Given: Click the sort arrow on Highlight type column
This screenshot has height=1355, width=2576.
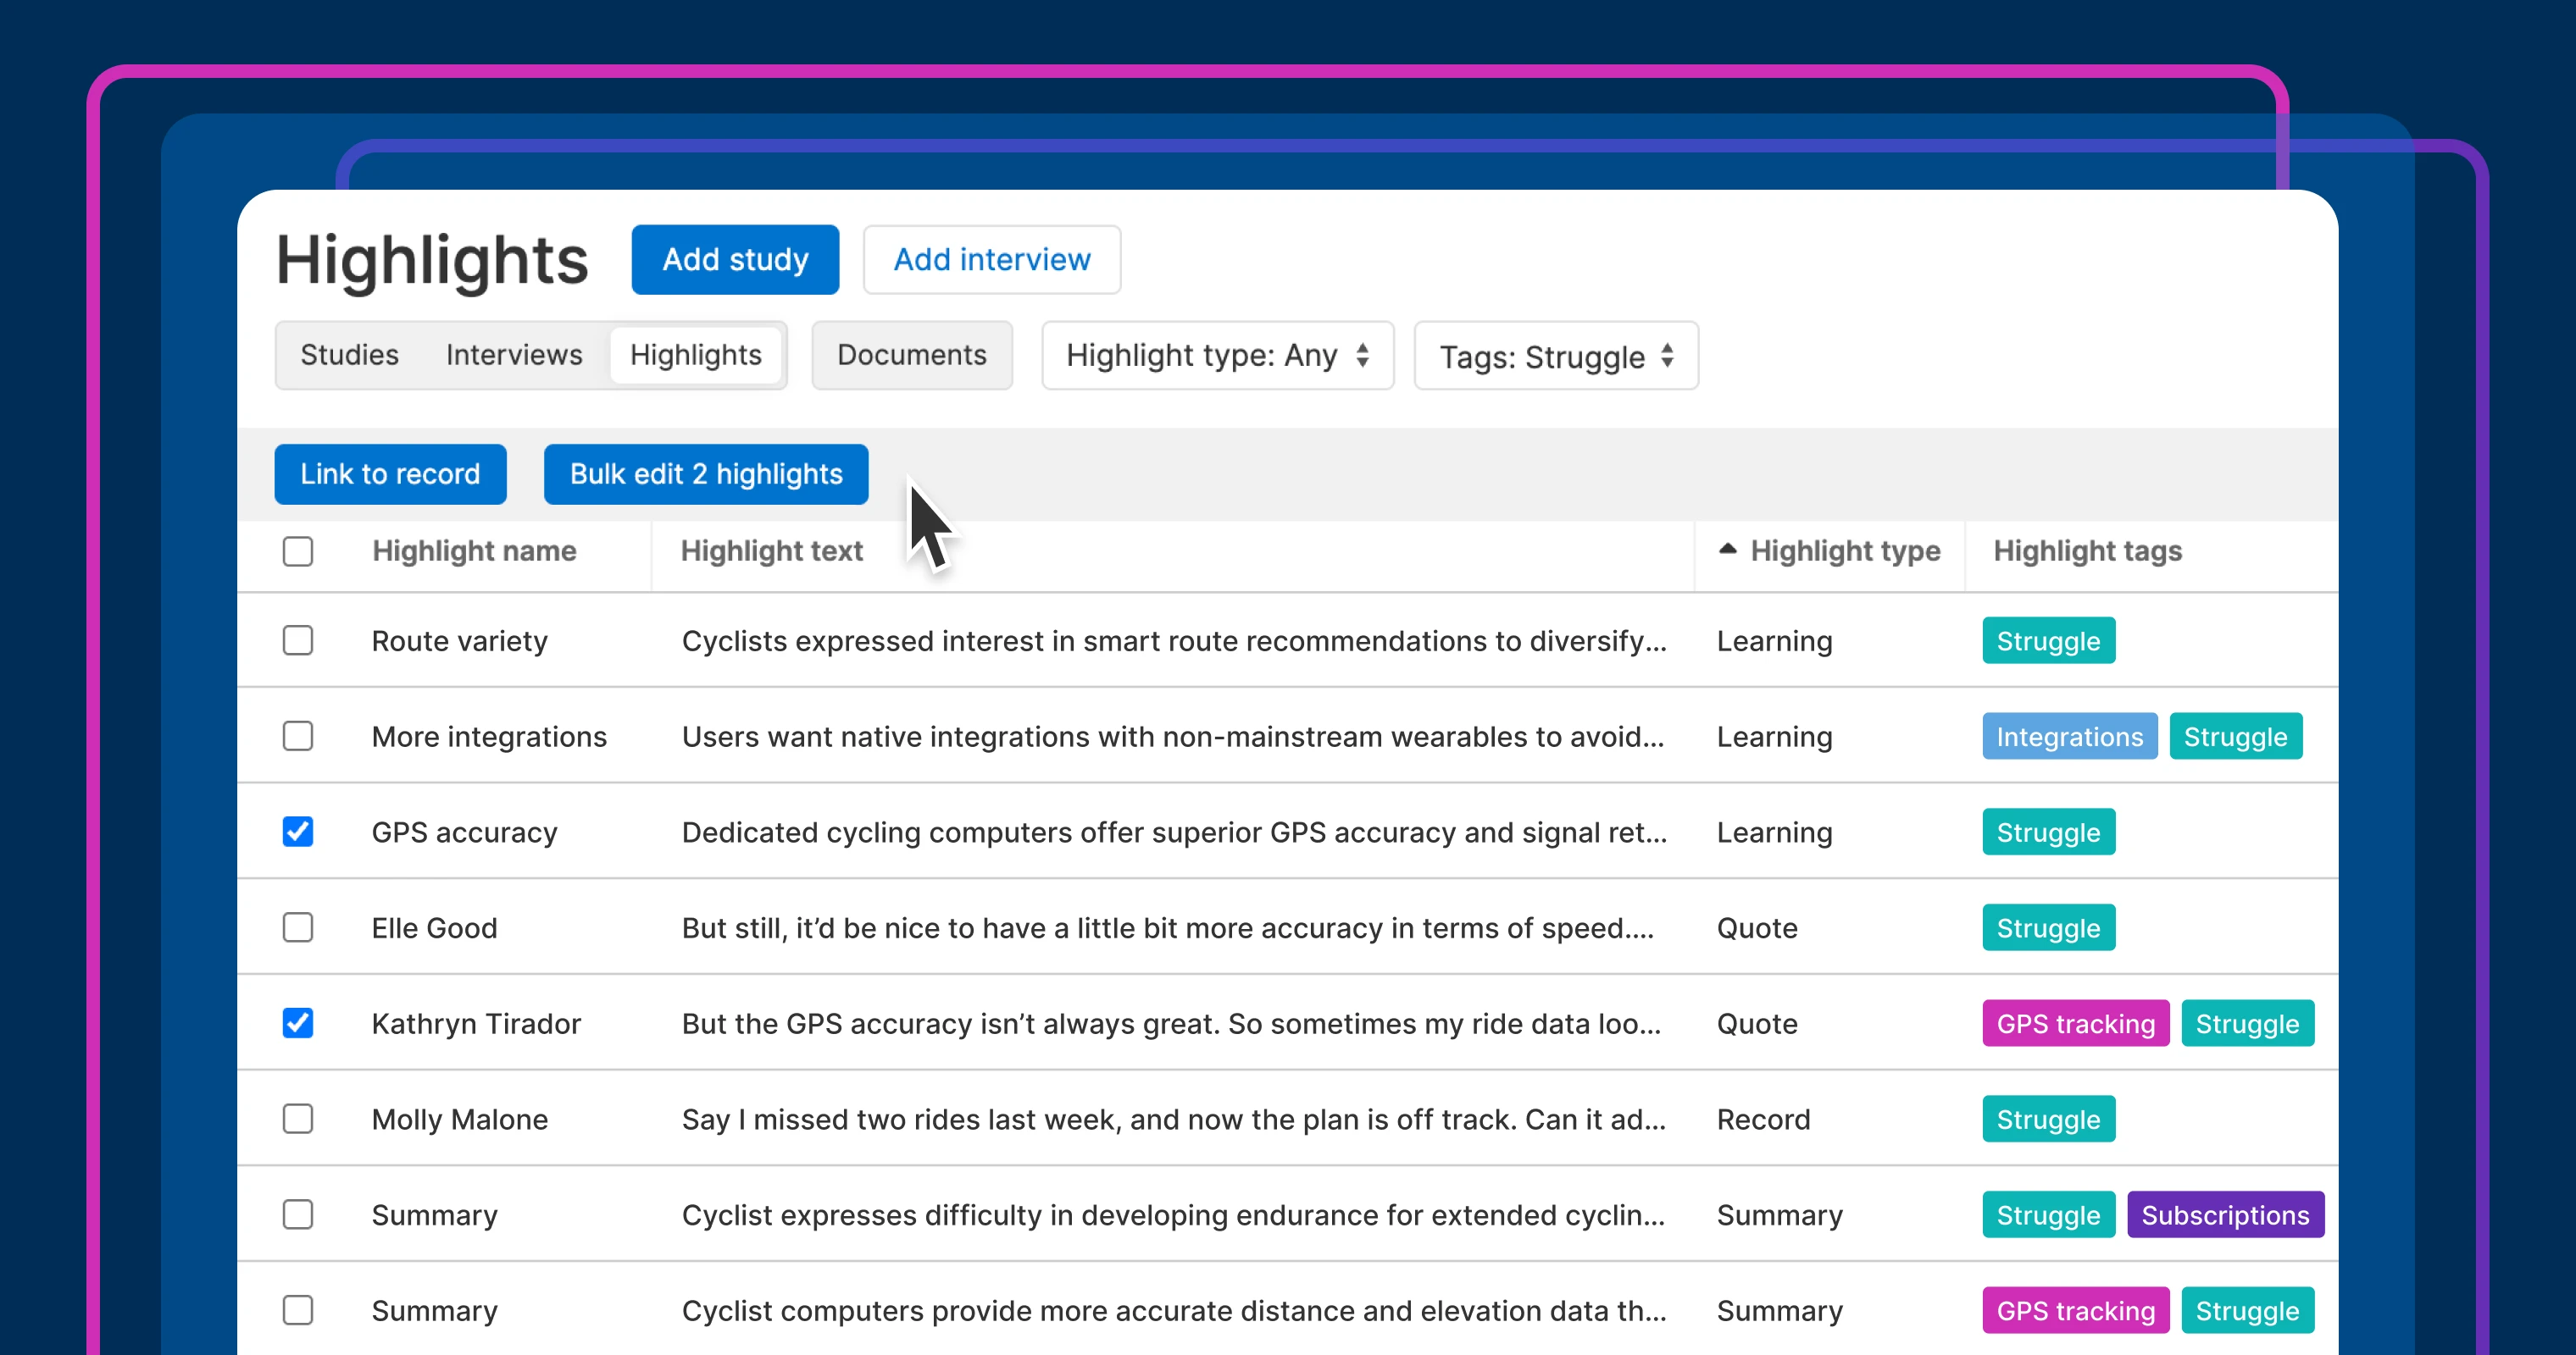Looking at the screenshot, I should (x=1728, y=550).
